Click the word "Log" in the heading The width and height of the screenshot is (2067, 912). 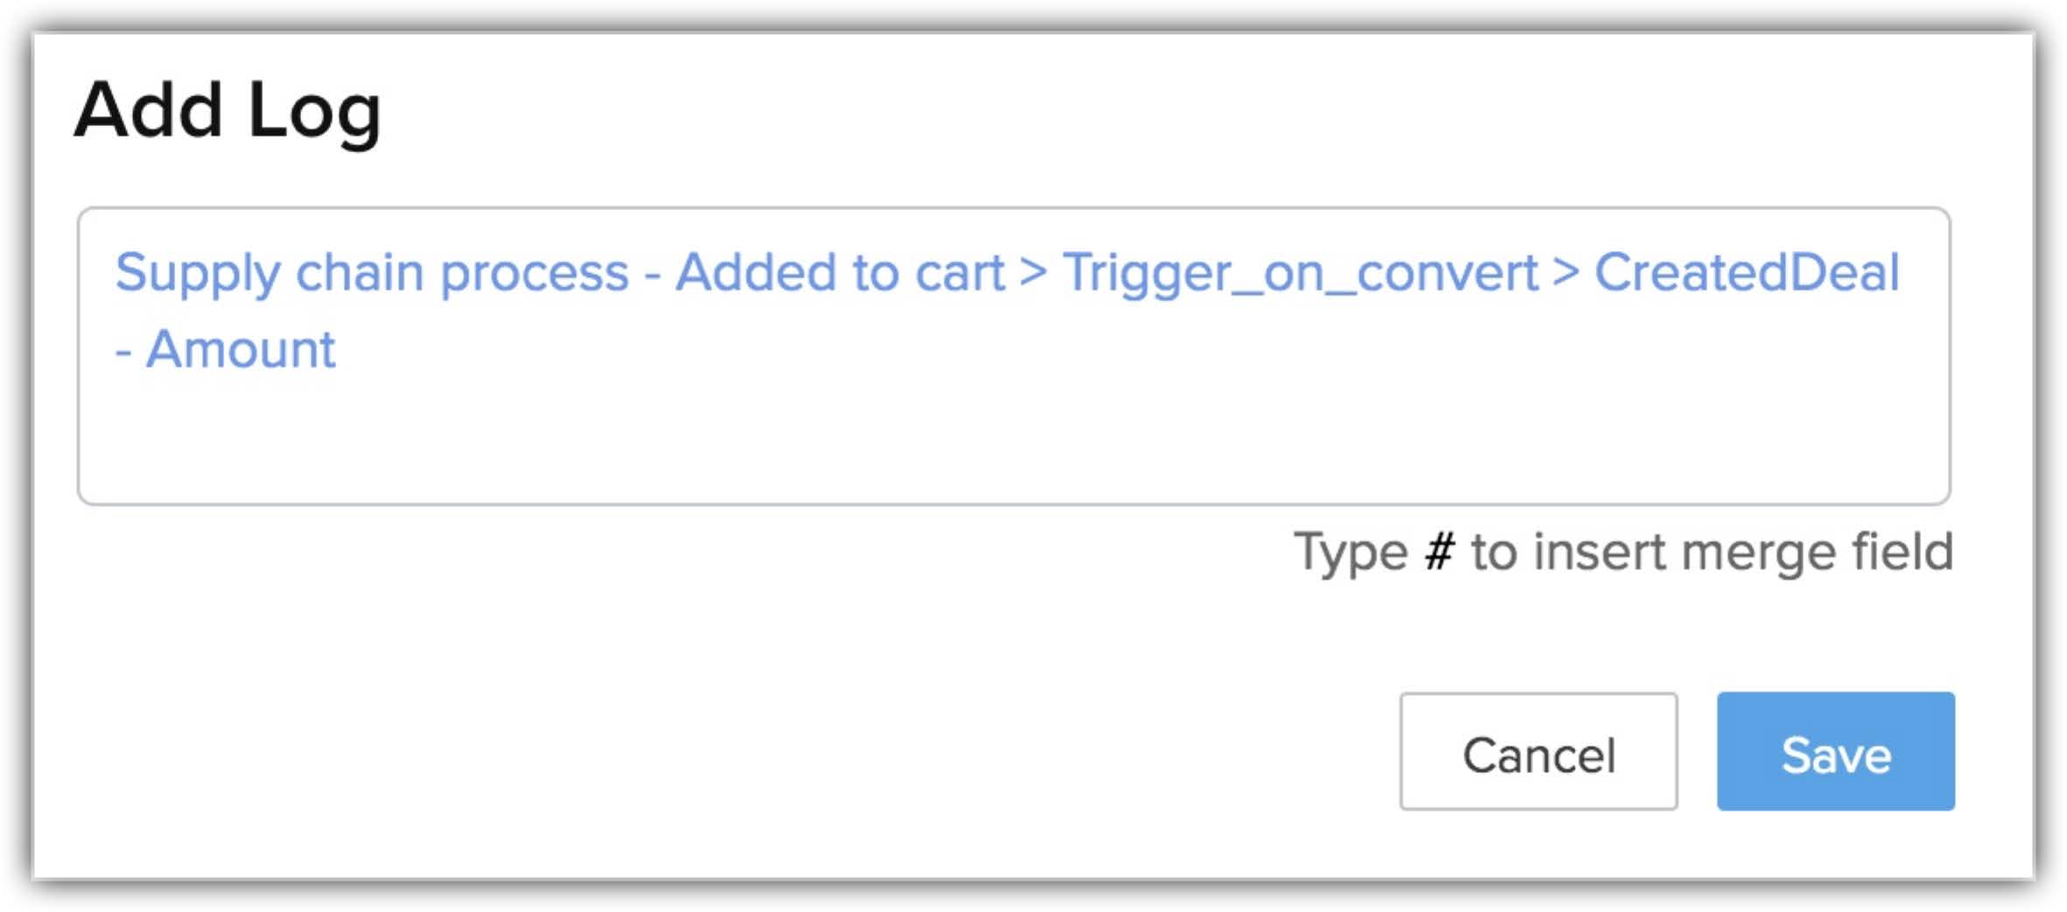click(x=314, y=111)
